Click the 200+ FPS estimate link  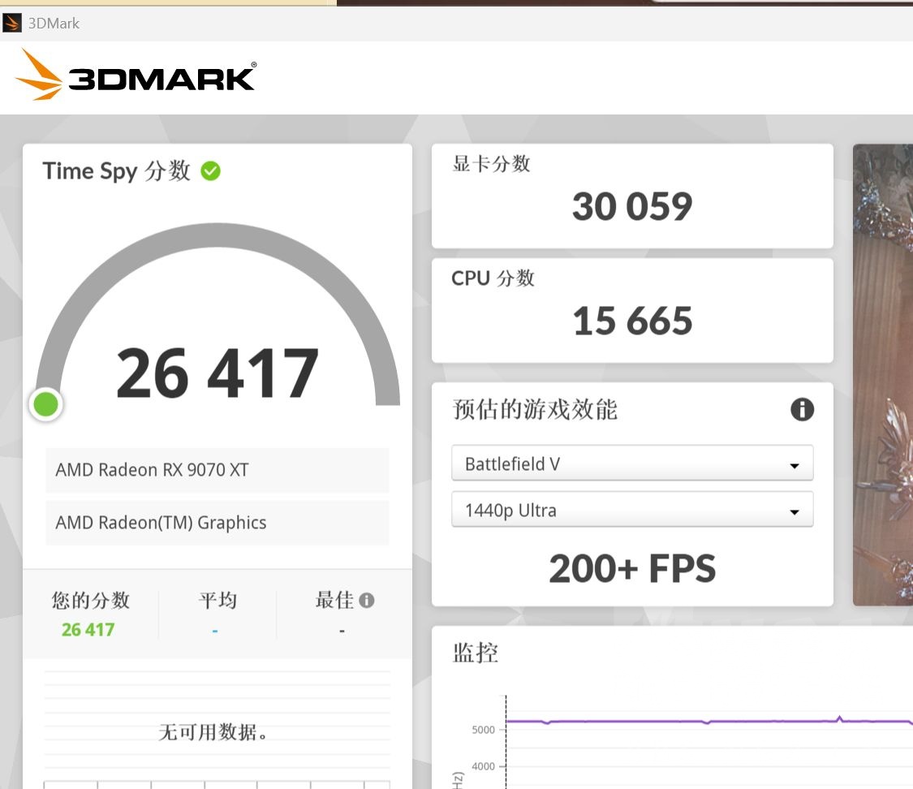[x=632, y=567]
